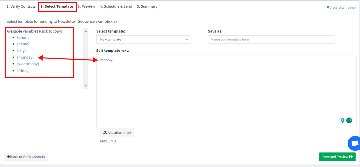Jump to the 5. Summary step

pyautogui.click(x=147, y=6)
